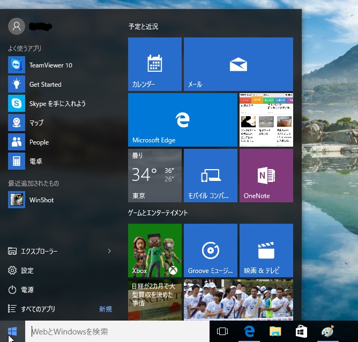Open the モバイル コンパニオン tile

pyautogui.click(x=211, y=176)
